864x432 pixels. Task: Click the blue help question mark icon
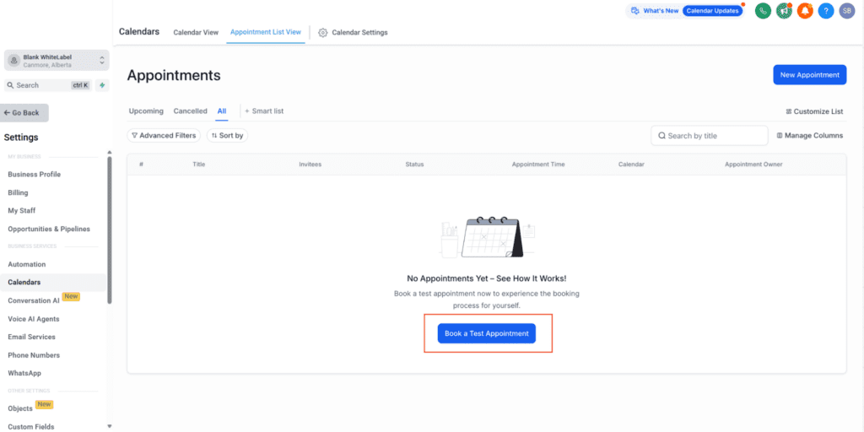tap(826, 10)
